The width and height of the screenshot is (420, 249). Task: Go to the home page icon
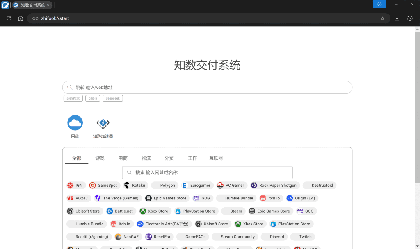coord(21,18)
